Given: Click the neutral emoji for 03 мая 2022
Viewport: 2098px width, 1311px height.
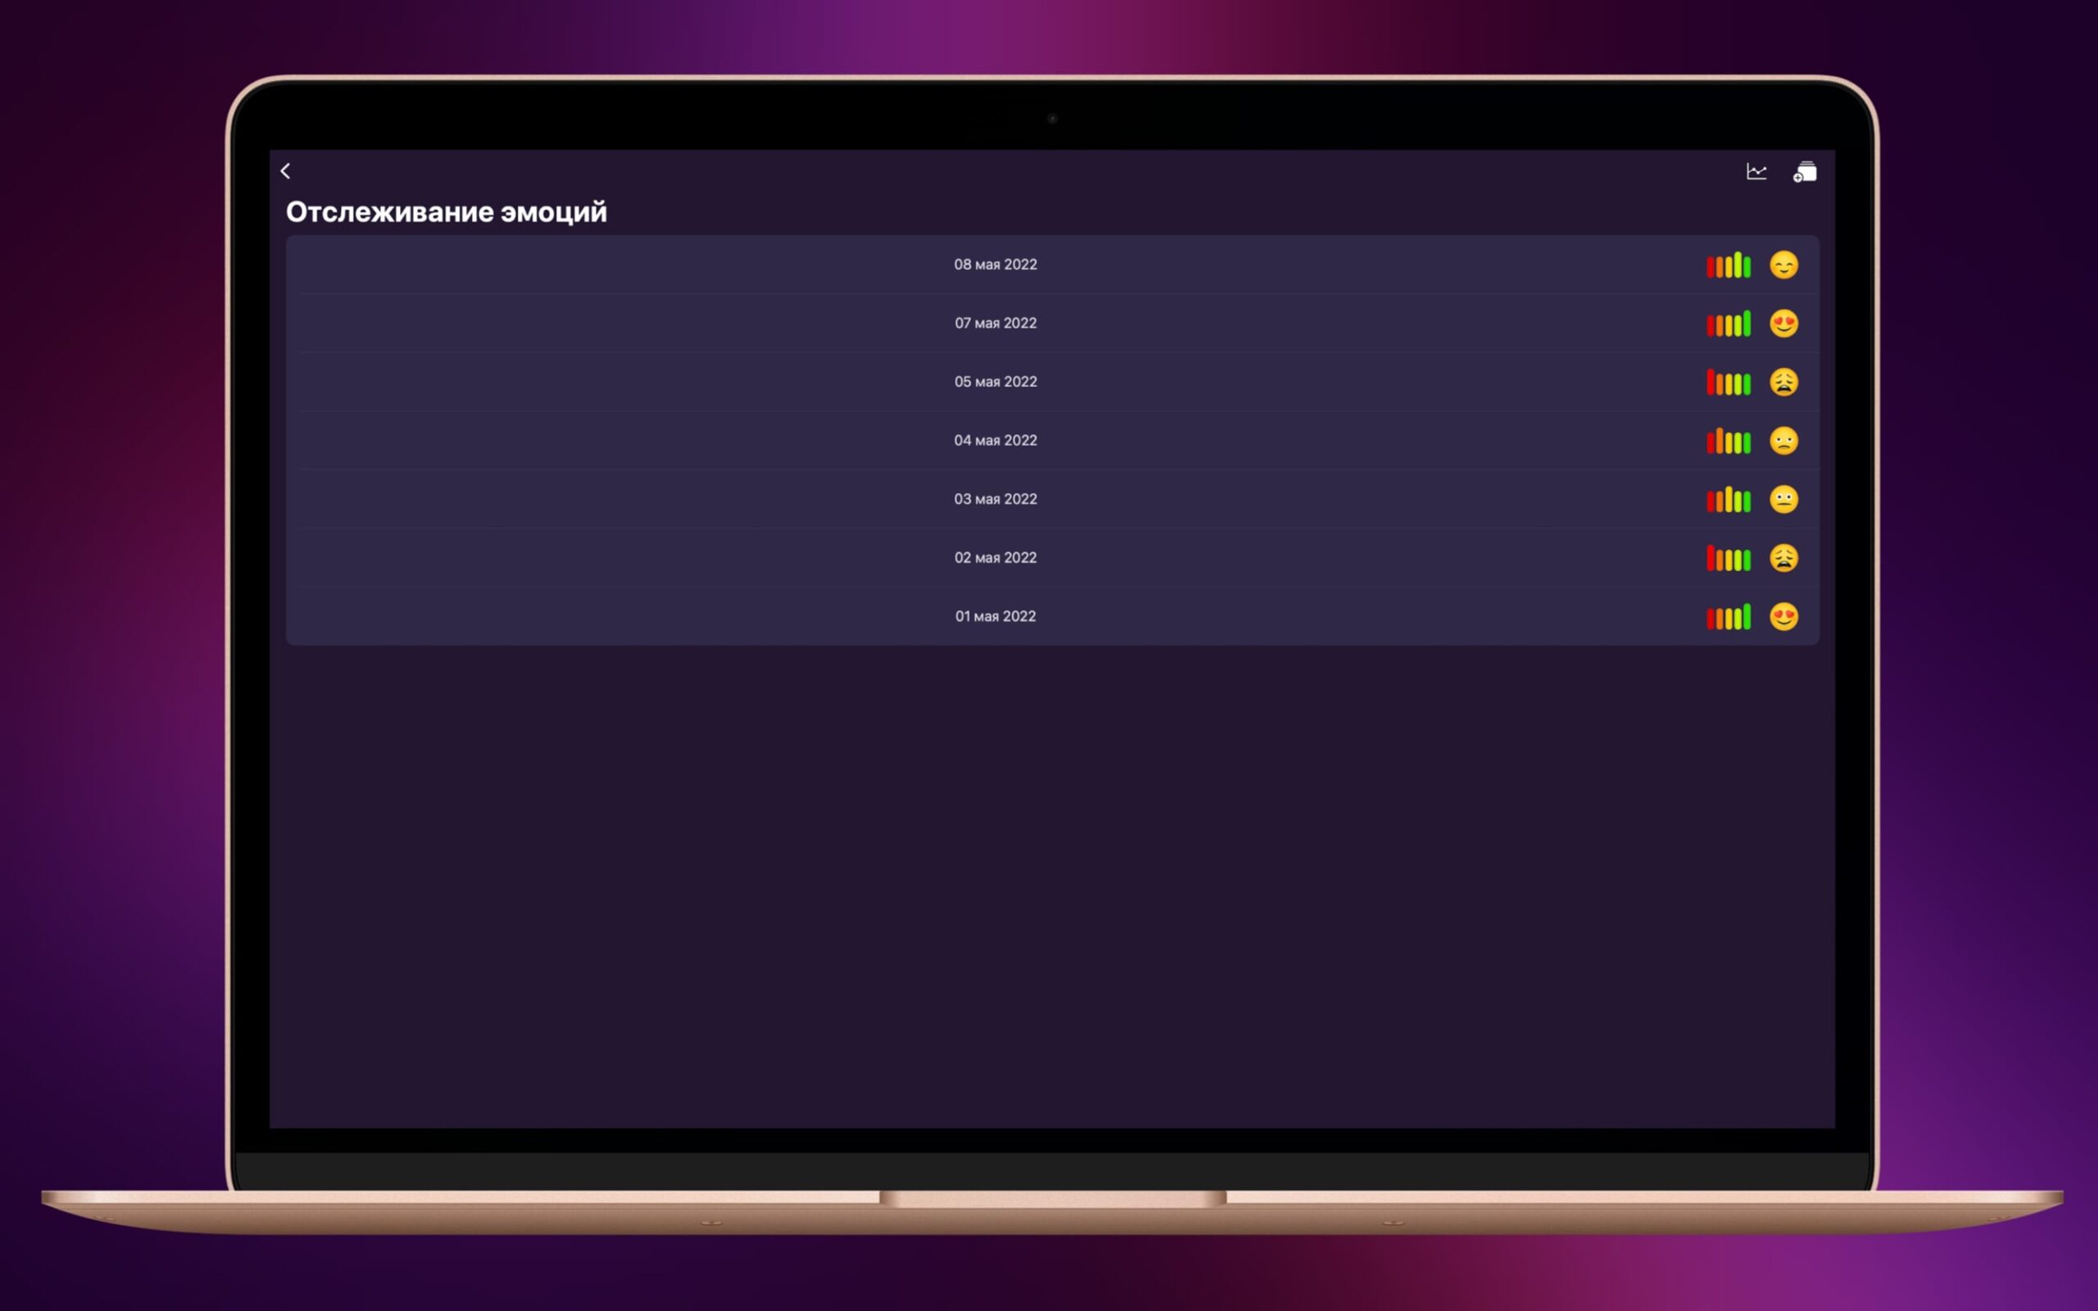Looking at the screenshot, I should point(1783,500).
